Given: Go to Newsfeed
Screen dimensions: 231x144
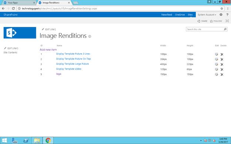Looking at the screenshot, I should [x=167, y=15].
